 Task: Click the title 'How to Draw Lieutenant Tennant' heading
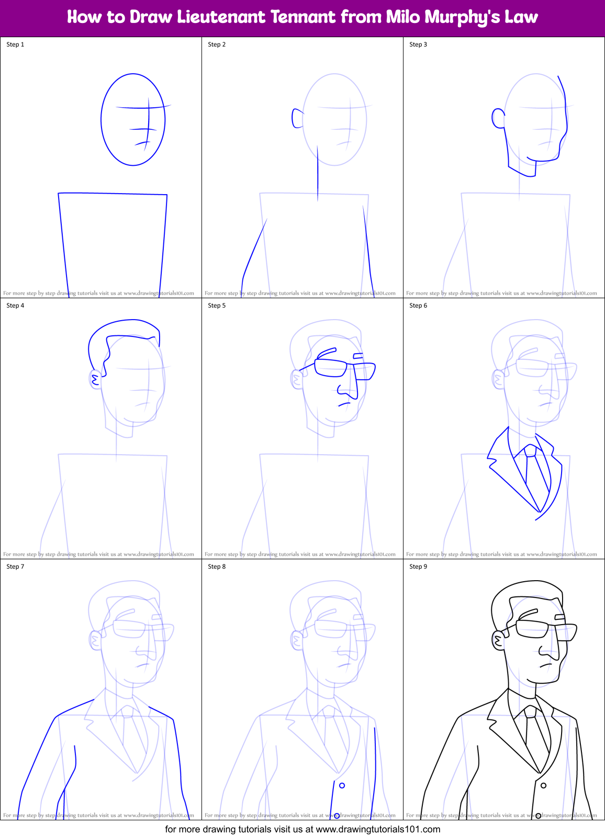coord(302,17)
